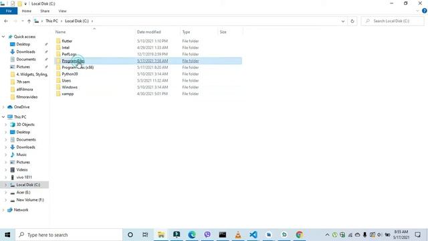Open the Windows Start menu
Viewport: 428px width, 241px height.
click(7, 235)
